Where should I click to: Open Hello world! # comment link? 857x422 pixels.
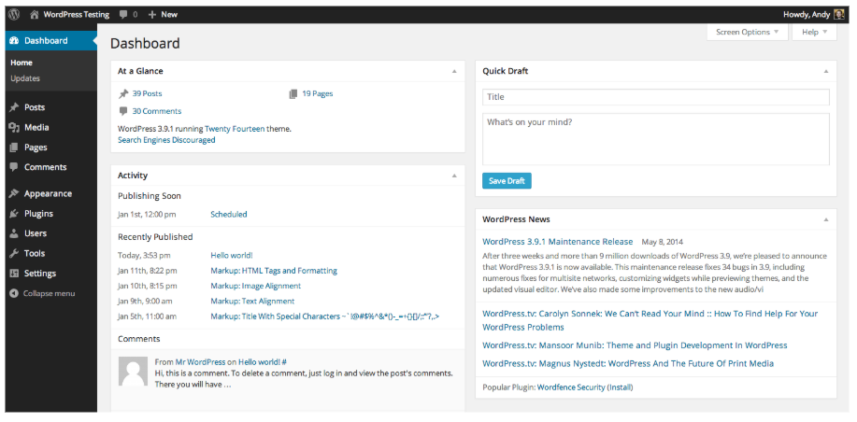tap(263, 362)
